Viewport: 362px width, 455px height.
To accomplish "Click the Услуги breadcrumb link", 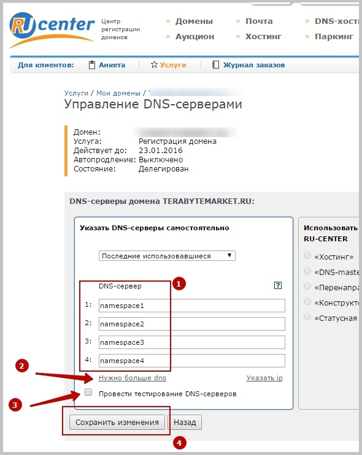I will tap(76, 93).
